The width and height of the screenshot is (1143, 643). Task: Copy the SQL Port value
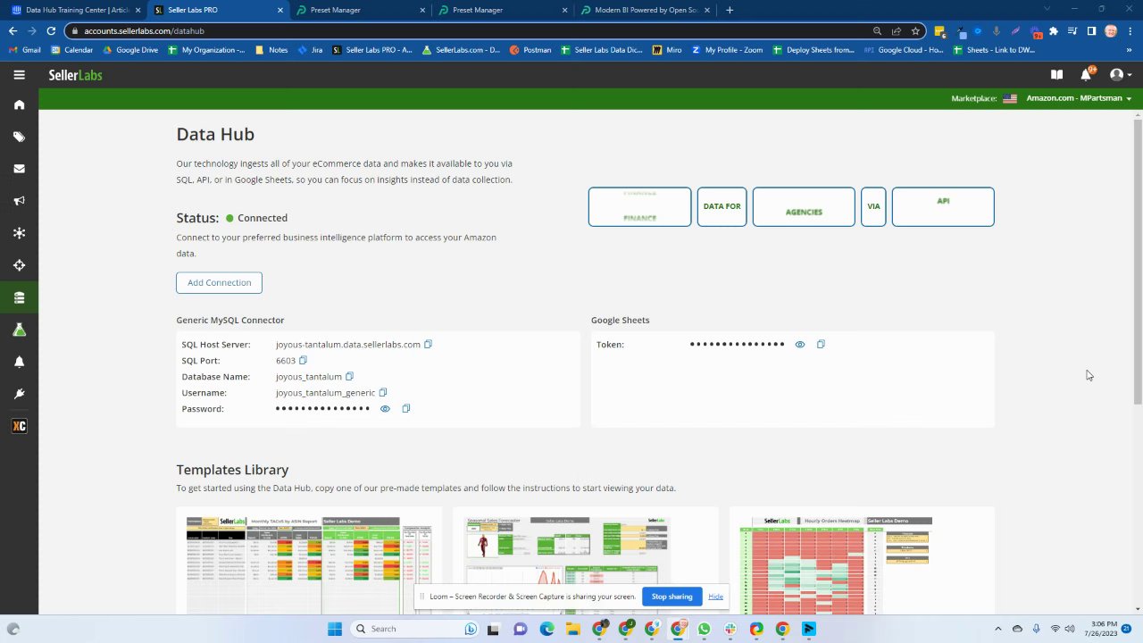[303, 360]
